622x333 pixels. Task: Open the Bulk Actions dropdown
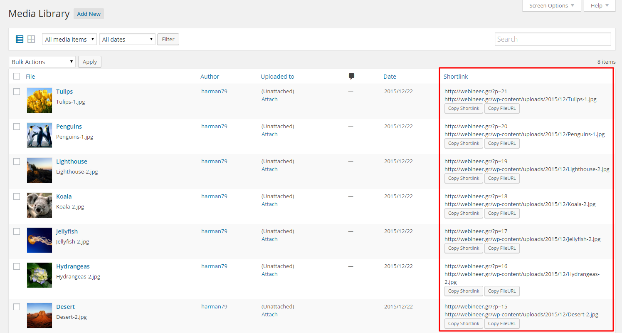click(x=42, y=62)
